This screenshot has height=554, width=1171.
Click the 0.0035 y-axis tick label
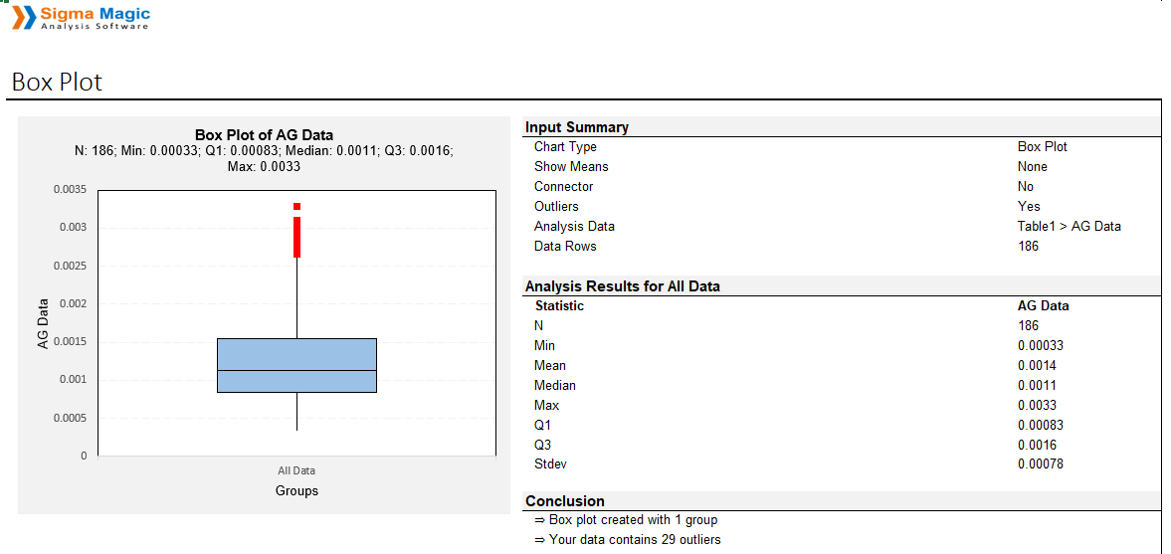70,189
